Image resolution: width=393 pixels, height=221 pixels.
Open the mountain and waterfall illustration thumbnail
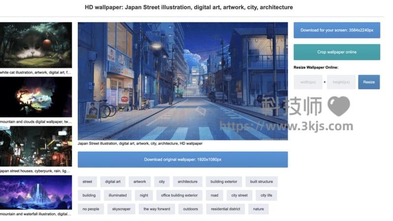pyautogui.click(x=36, y=192)
